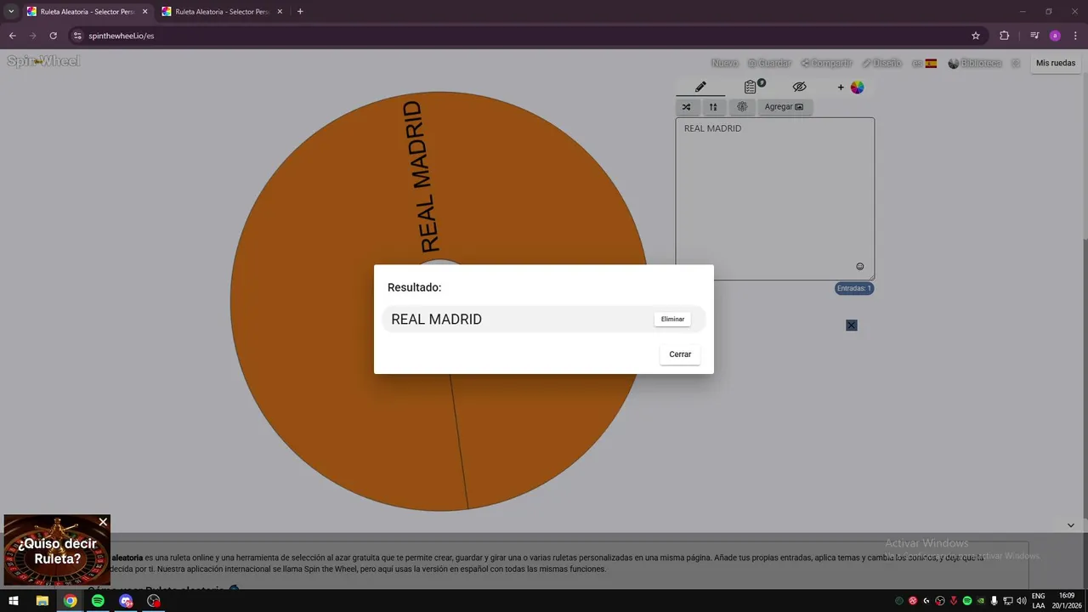Open the results clipboard tab

[750, 87]
